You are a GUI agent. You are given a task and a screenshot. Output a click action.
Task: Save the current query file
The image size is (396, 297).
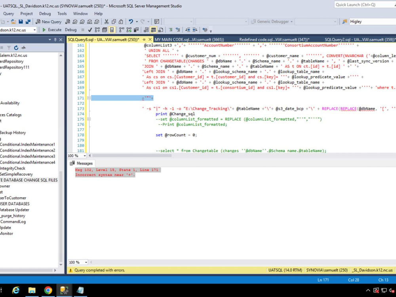(x=21, y=22)
